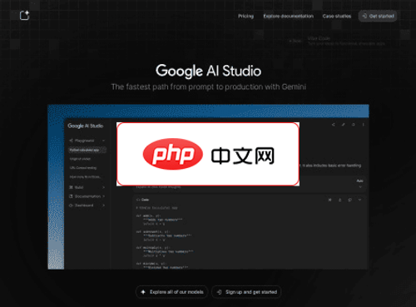Click the download icon in Code block header
The image size is (416, 307).
click(339, 200)
